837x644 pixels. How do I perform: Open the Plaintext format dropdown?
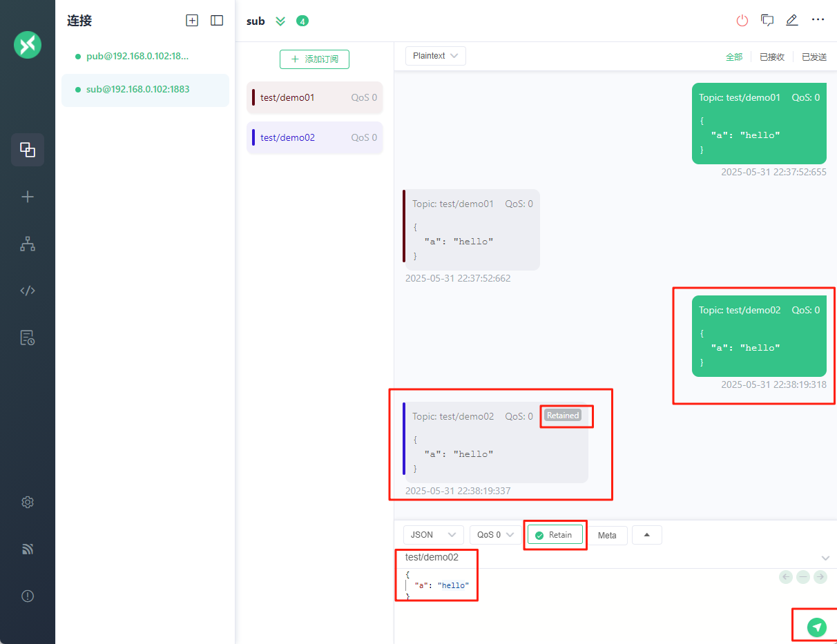(436, 56)
